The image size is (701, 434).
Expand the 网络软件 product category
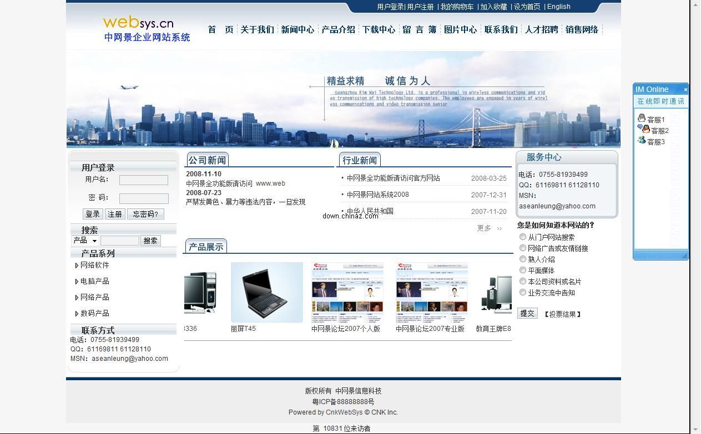tap(77, 265)
